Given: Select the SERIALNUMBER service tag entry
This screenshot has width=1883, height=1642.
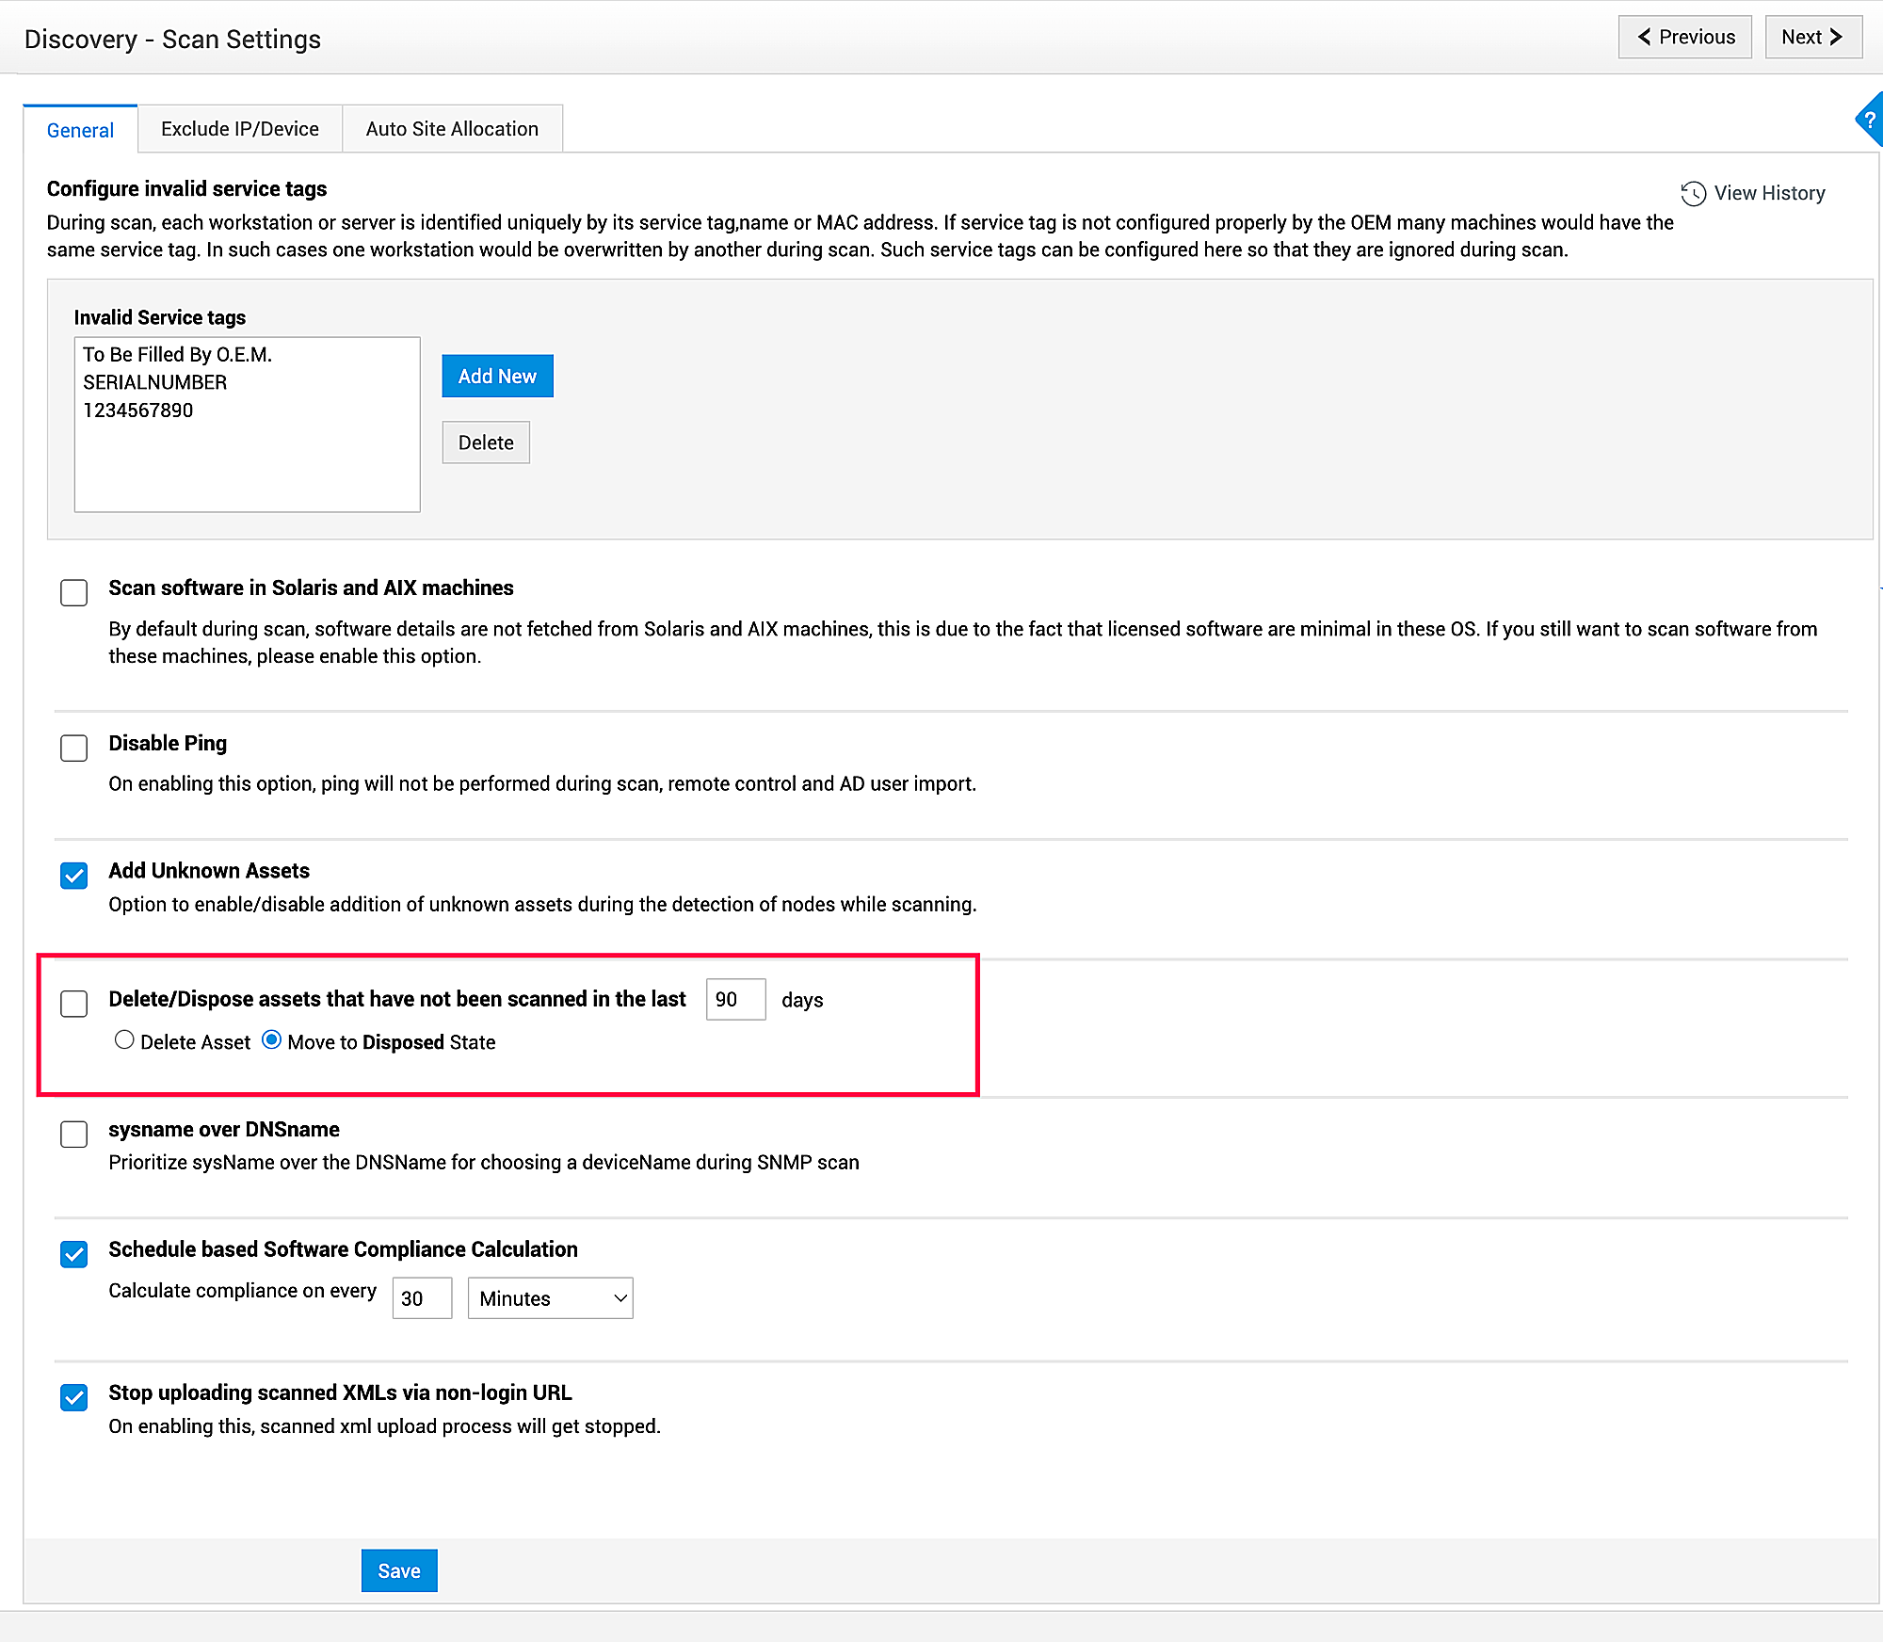Looking at the screenshot, I should tap(154, 382).
